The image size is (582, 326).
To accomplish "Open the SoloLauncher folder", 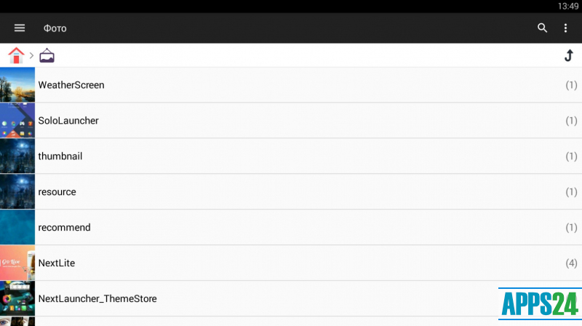I will tap(68, 121).
